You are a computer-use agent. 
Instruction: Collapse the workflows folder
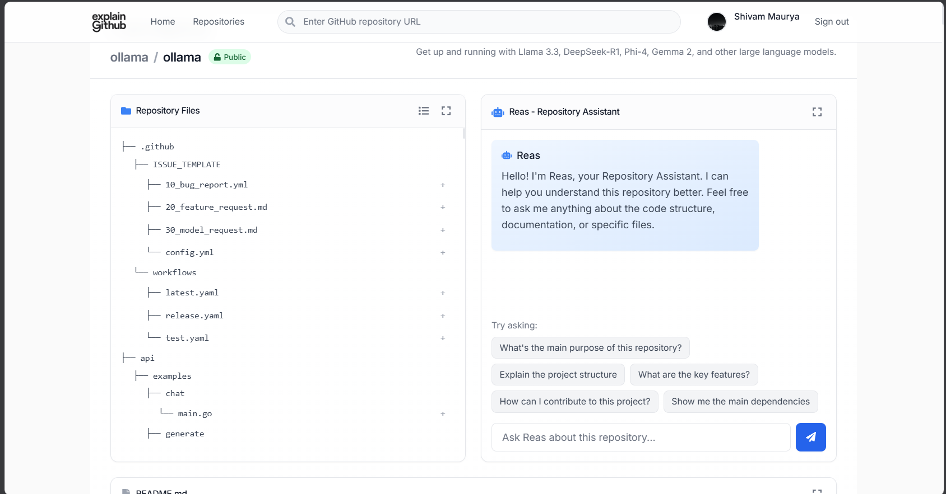(x=174, y=272)
